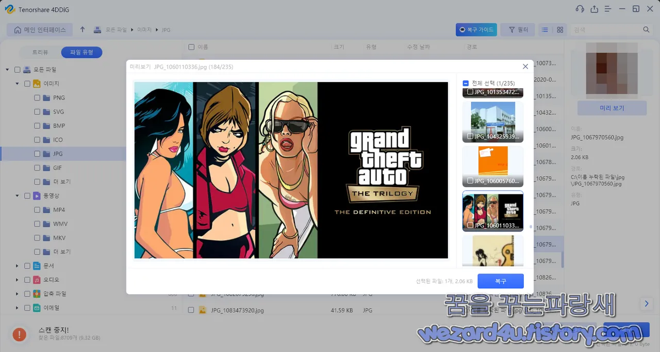Open the 필터 filter button
The width and height of the screenshot is (660, 352).
(518, 30)
